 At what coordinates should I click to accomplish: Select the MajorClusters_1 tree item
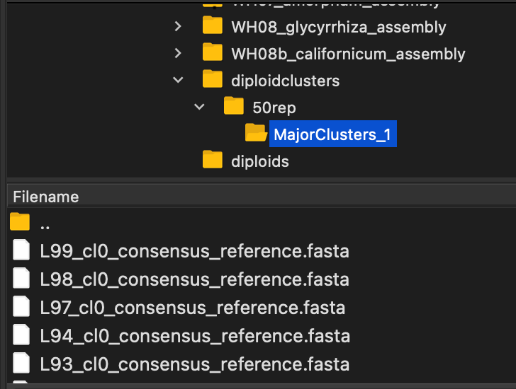pos(332,134)
